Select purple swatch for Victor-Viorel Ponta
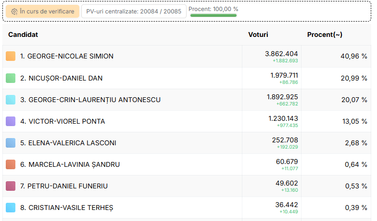 coord(11,121)
